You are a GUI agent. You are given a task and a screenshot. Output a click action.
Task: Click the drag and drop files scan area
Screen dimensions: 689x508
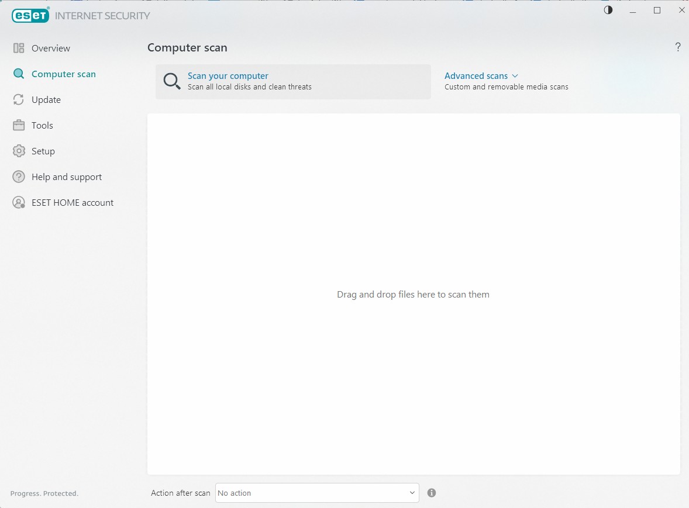tap(414, 294)
